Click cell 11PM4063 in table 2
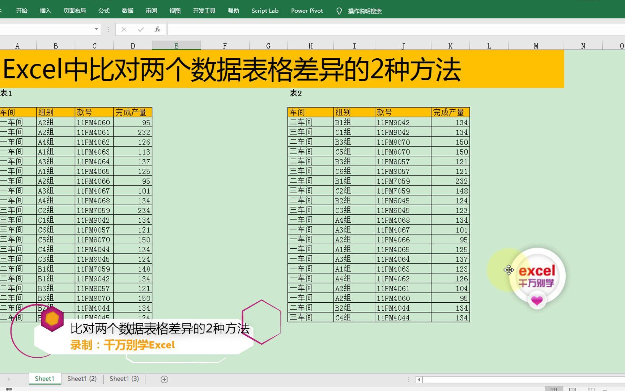The height and width of the screenshot is (391, 625). pos(403,269)
